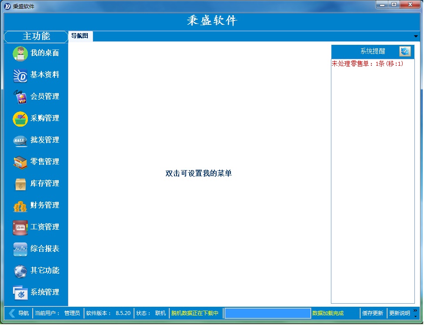Click the 导航 back arrow icon
424x325 pixels.
(12, 313)
